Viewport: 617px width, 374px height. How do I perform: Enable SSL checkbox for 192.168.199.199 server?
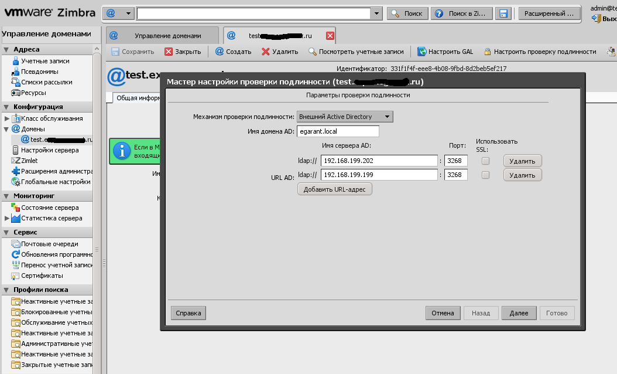coord(485,175)
